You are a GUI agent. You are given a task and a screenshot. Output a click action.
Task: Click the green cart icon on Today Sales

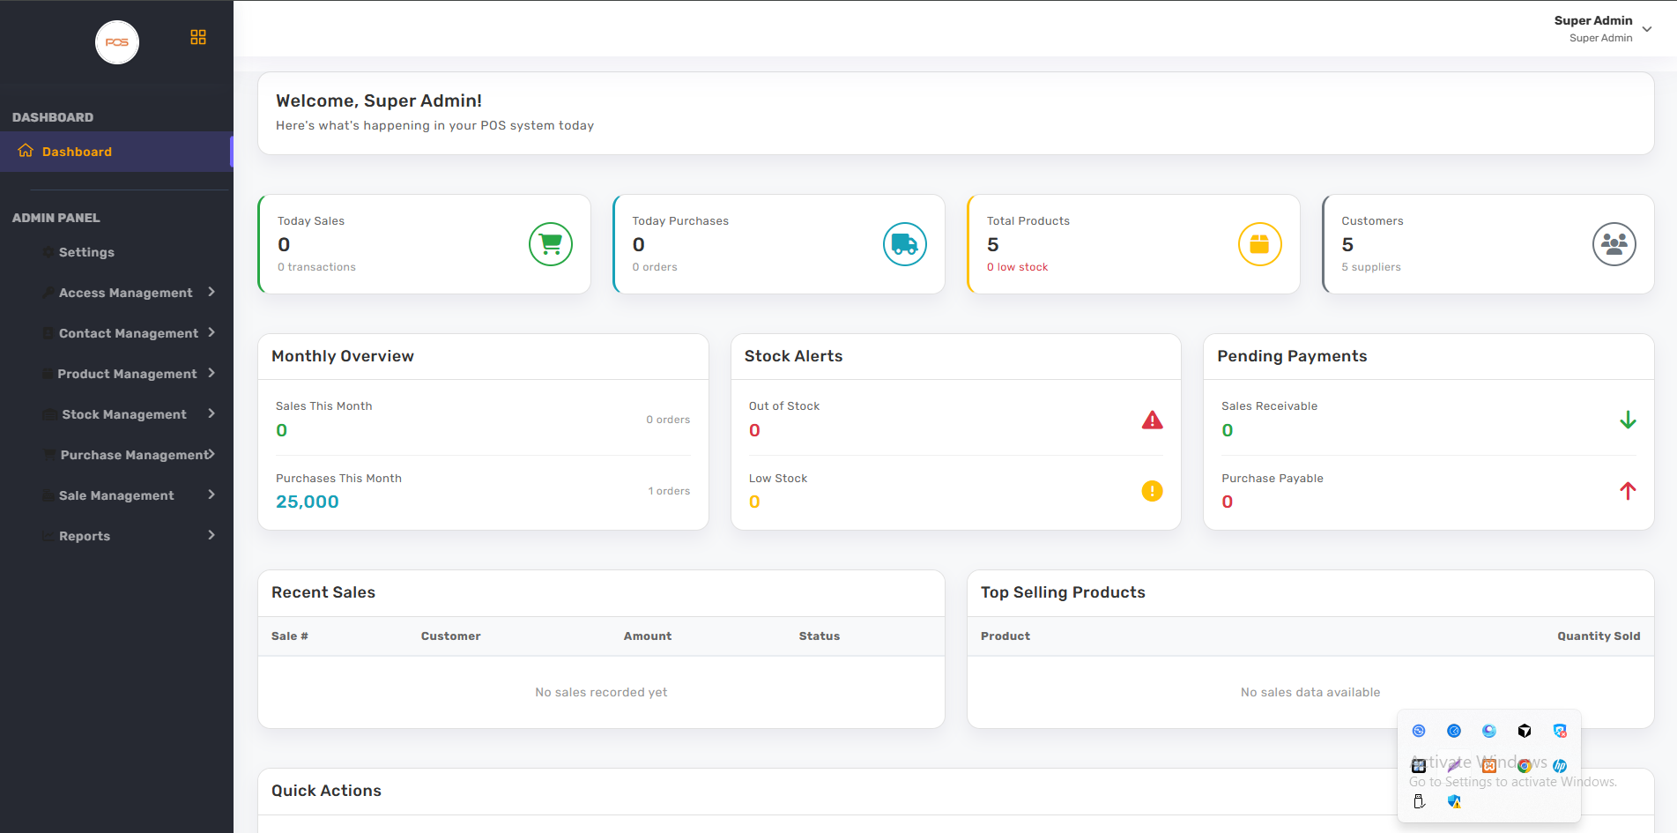click(x=551, y=244)
